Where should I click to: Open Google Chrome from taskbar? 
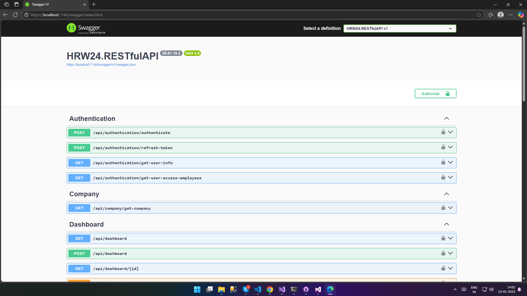tap(270, 289)
